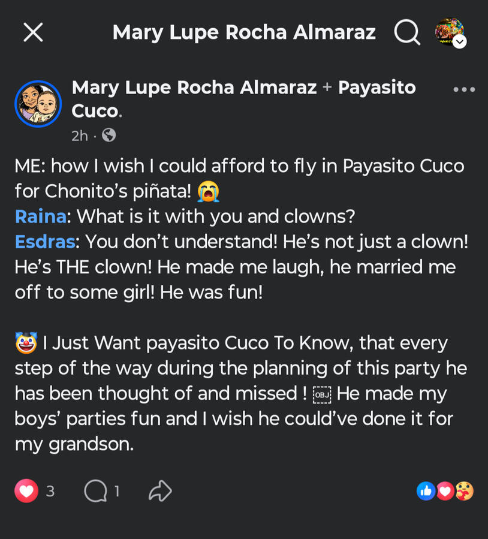Close the profile view with X
The height and width of the screenshot is (539, 488).
pos(33,32)
